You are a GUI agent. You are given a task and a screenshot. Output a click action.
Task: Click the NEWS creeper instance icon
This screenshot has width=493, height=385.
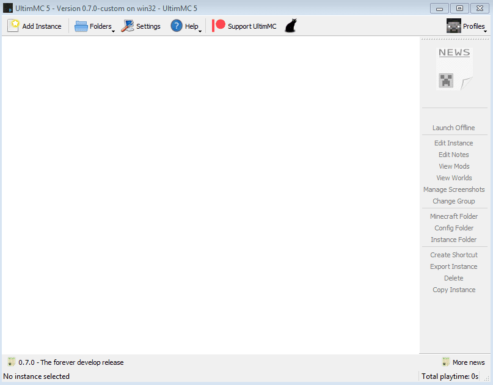(455, 69)
